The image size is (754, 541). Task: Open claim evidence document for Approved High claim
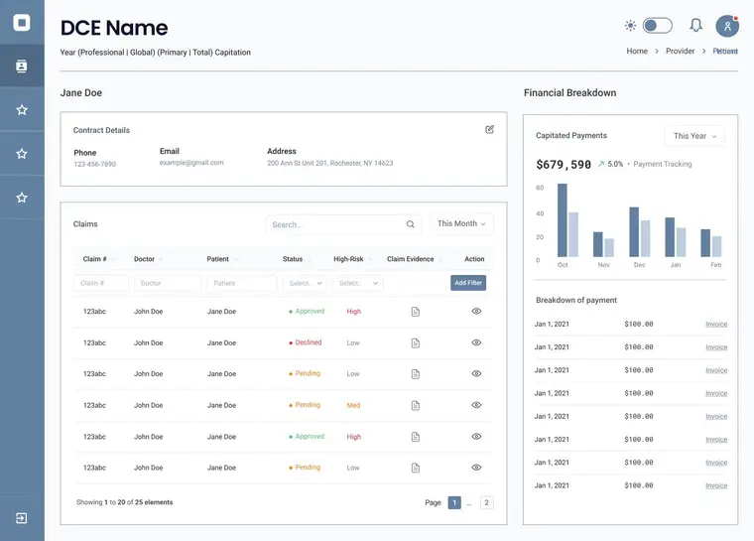(x=416, y=312)
